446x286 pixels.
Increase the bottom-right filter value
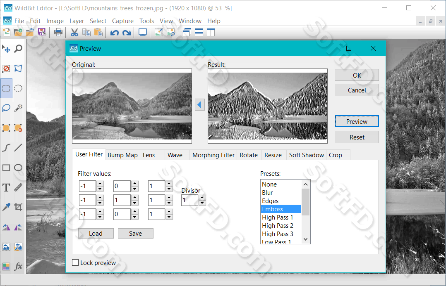coord(169,211)
